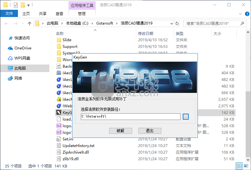Click 浩辰CAD暖通2019 breadcrumb in address bar
Screen dimensions: 251x170
(137, 23)
